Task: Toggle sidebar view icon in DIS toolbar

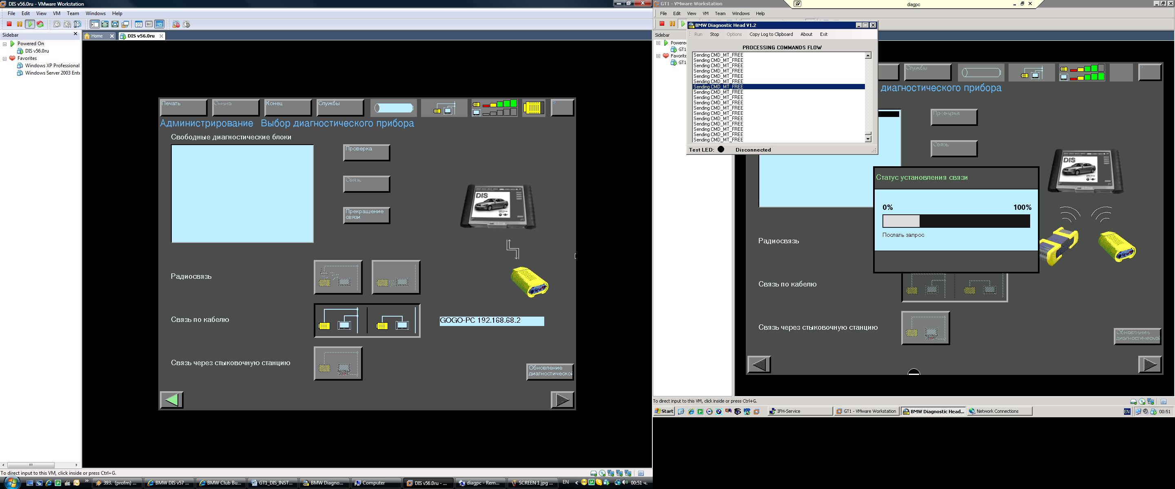Action: click(95, 24)
